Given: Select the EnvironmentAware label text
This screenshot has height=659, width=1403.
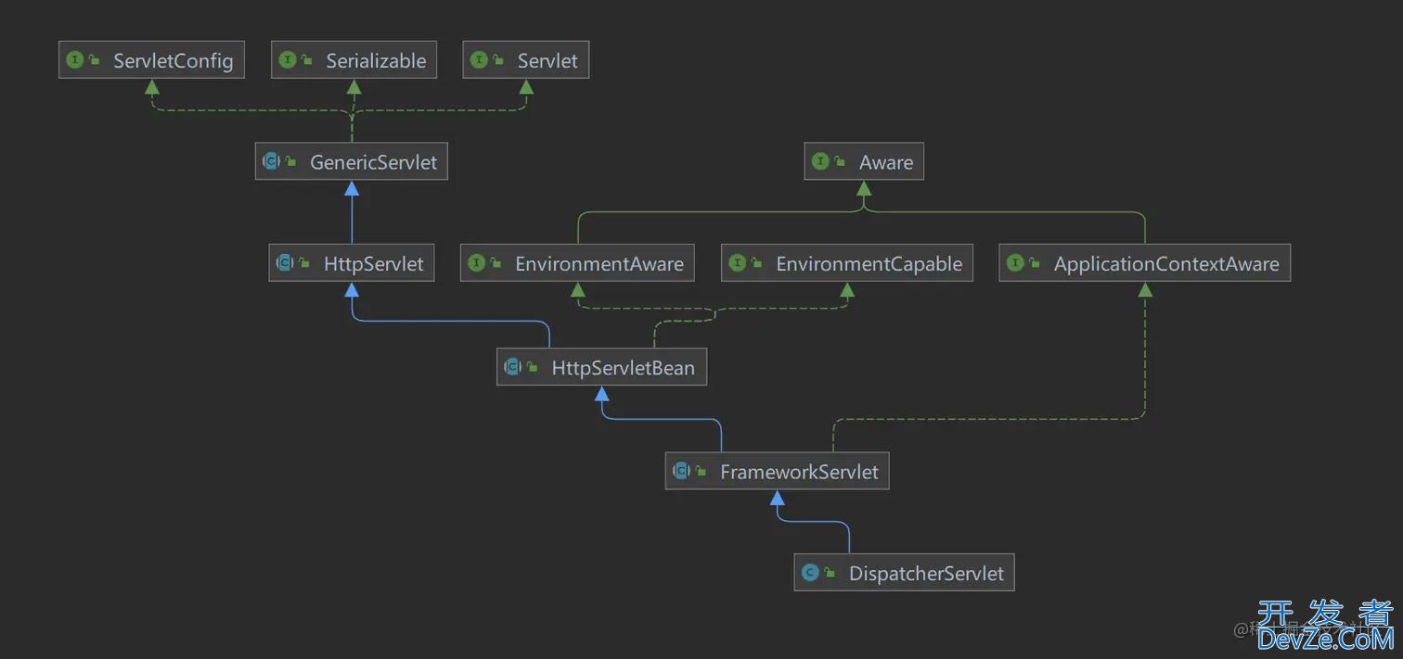Looking at the screenshot, I should [x=599, y=264].
